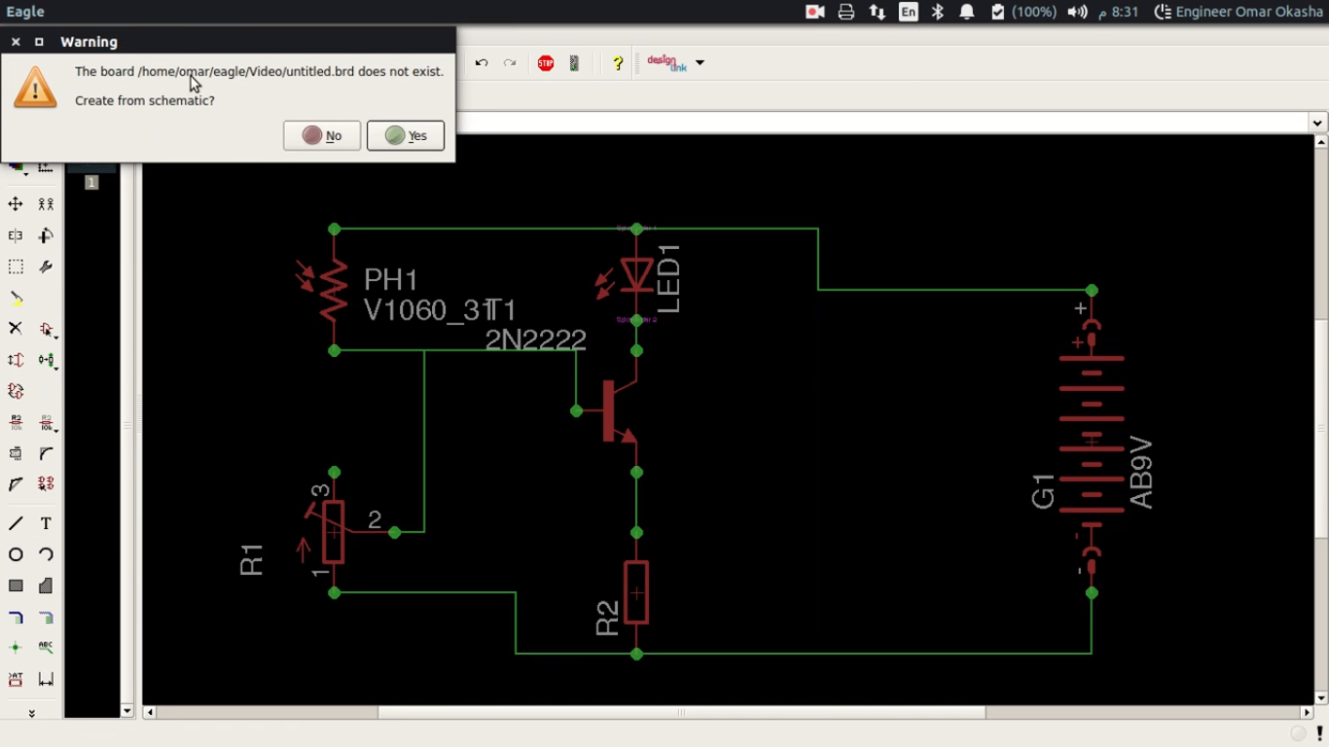Click Yes to create board from schematic
Viewport: 1329px width, 747px height.
pyautogui.click(x=406, y=135)
